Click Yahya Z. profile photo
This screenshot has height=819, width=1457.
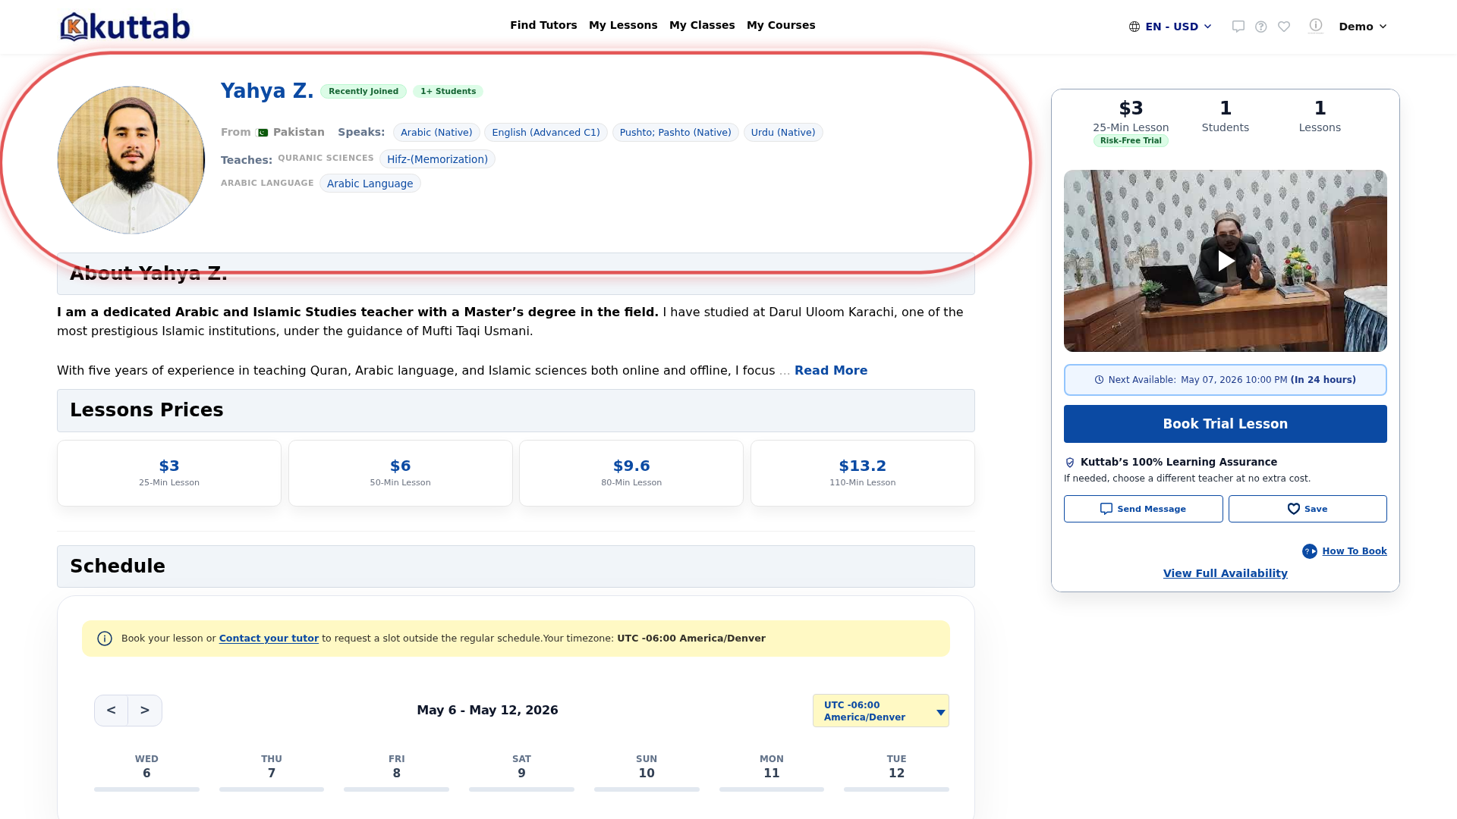131,160
